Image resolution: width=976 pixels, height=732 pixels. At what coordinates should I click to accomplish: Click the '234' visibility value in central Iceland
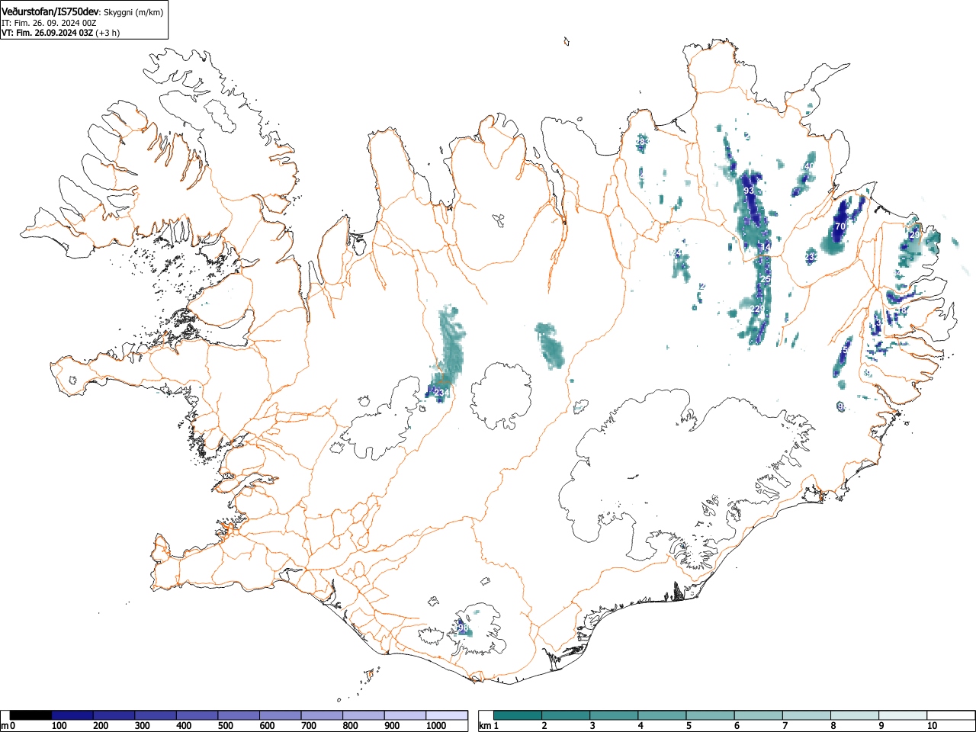coord(442,393)
